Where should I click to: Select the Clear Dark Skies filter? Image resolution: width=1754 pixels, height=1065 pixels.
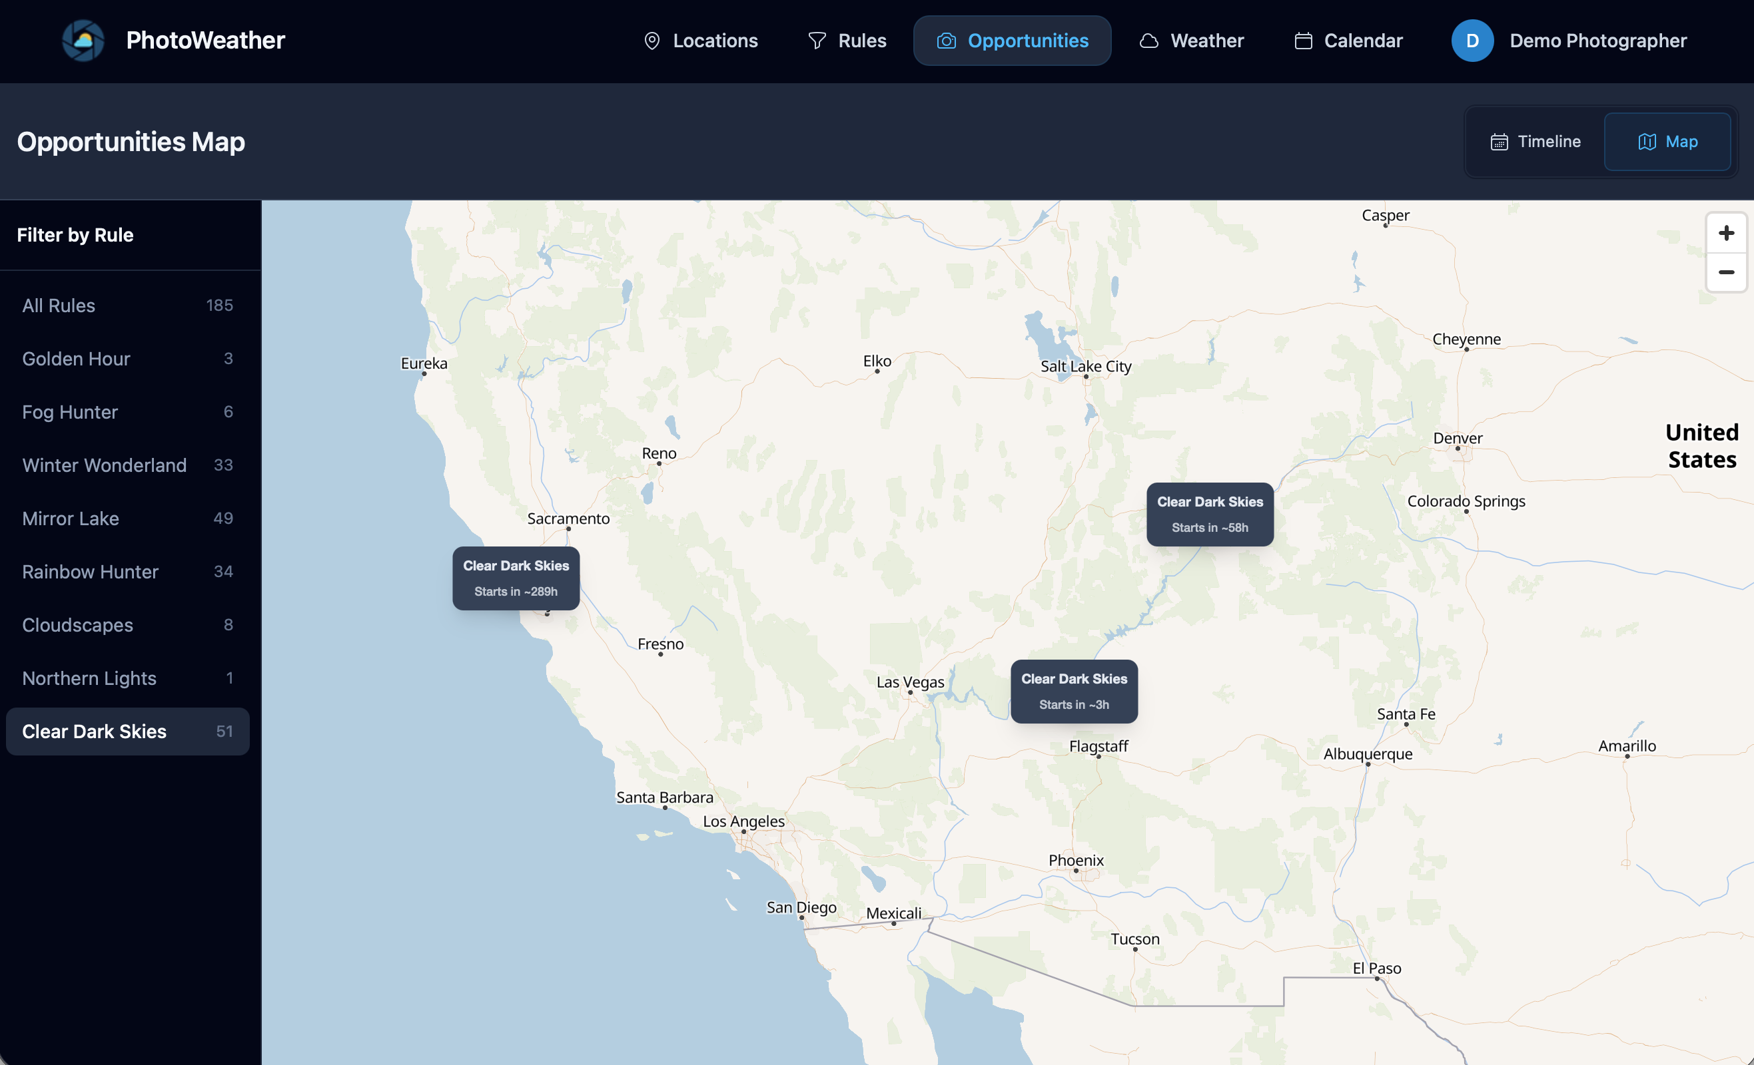[127, 732]
